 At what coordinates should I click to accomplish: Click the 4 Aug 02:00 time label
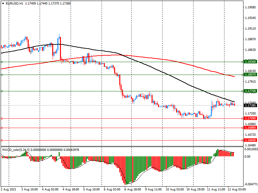pyautogui.click(x=50, y=189)
